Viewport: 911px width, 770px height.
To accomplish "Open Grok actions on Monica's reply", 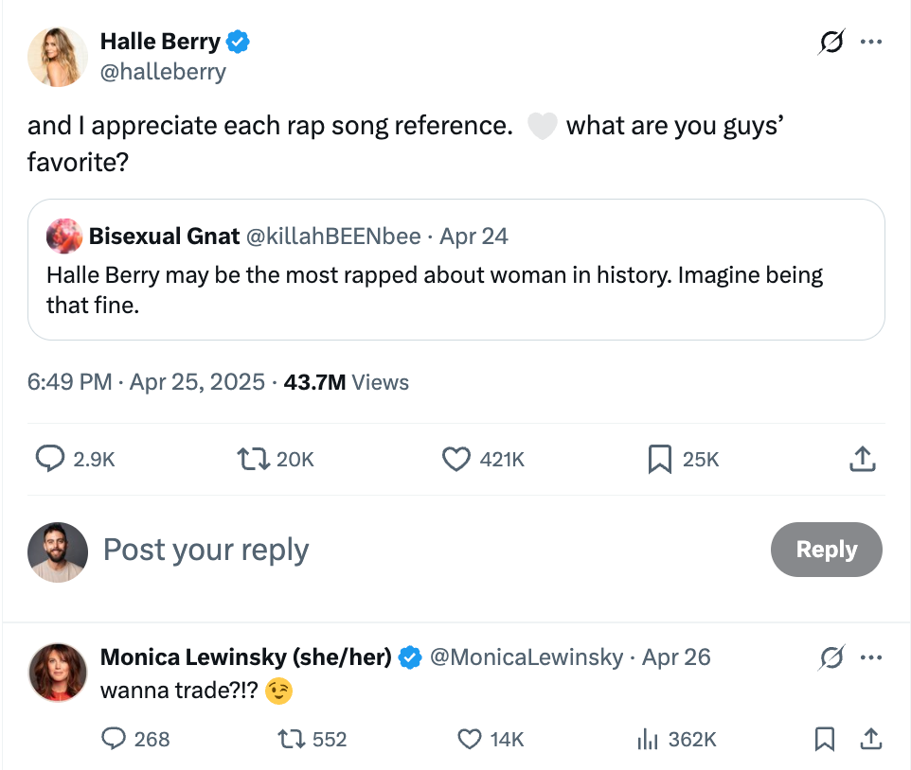I will point(831,656).
